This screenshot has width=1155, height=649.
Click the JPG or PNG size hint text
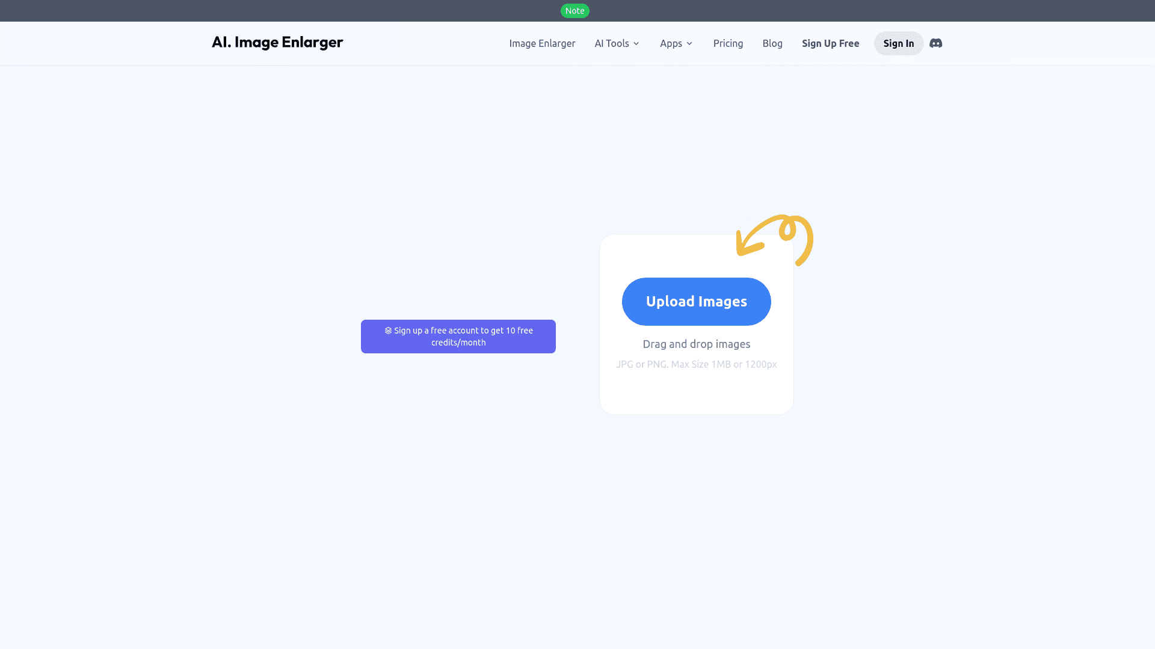tap(696, 364)
